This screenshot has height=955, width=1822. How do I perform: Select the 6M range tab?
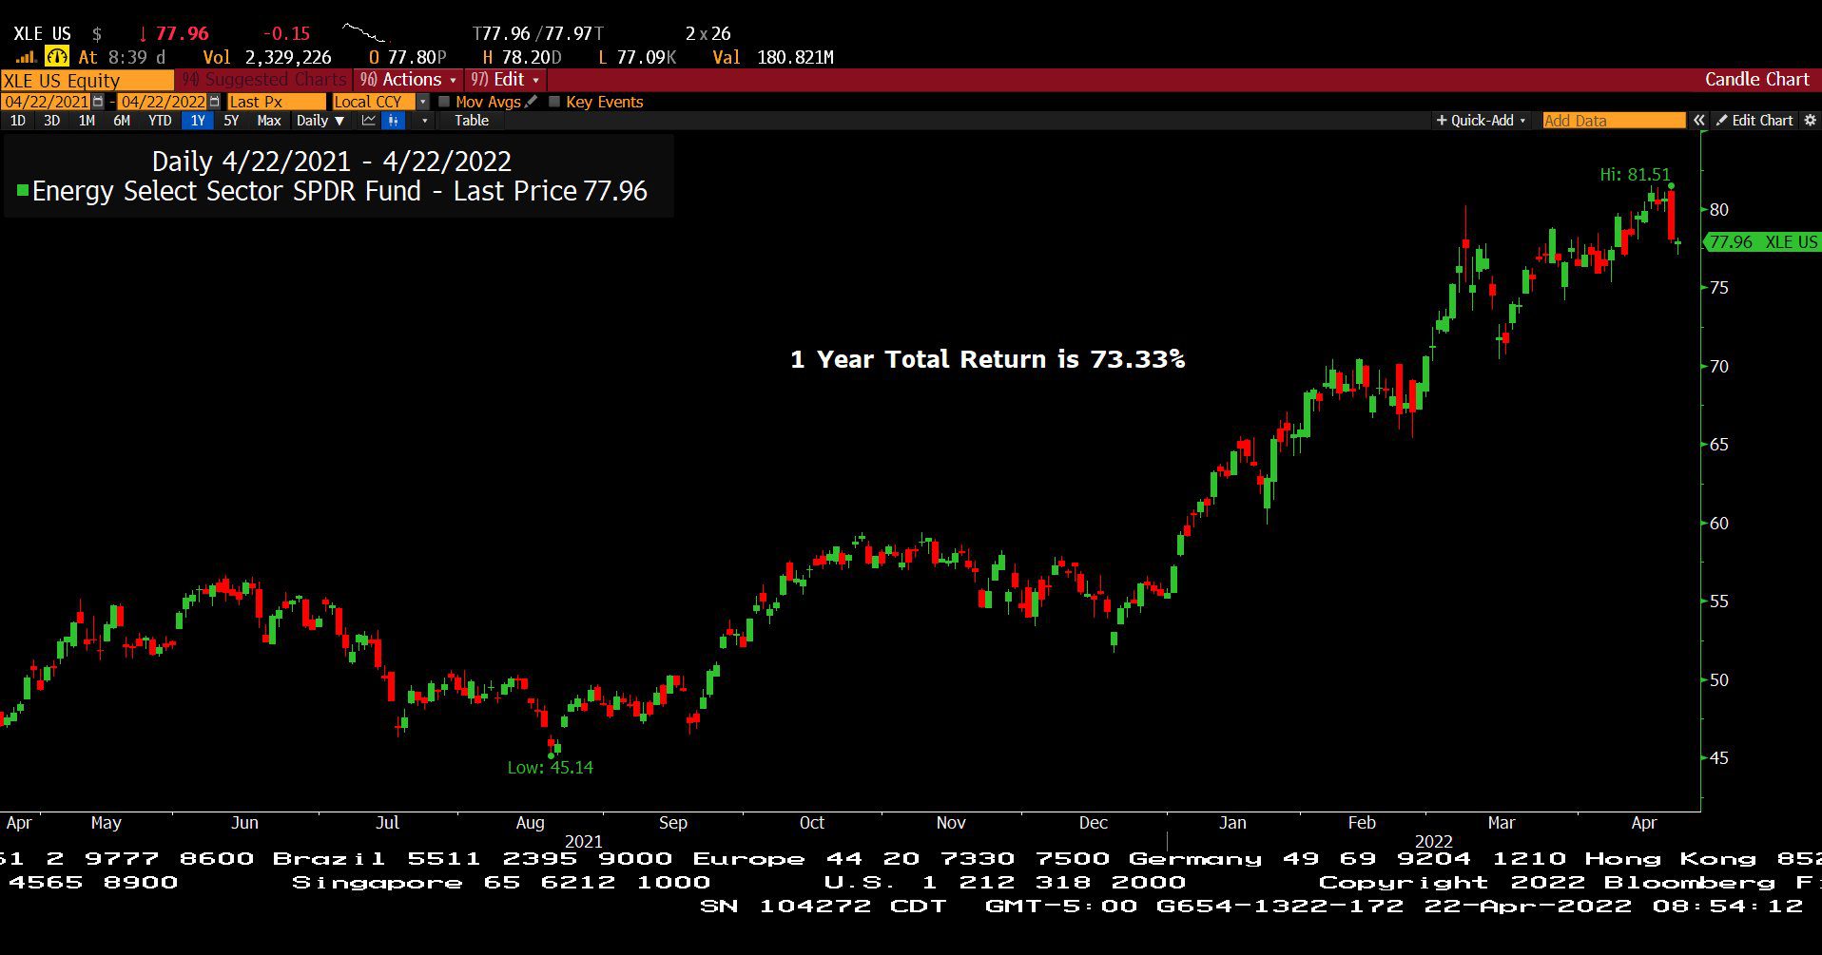click(122, 121)
